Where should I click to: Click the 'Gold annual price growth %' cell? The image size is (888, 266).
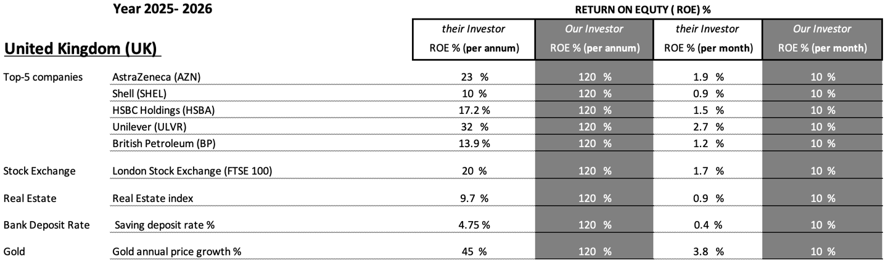point(173,252)
